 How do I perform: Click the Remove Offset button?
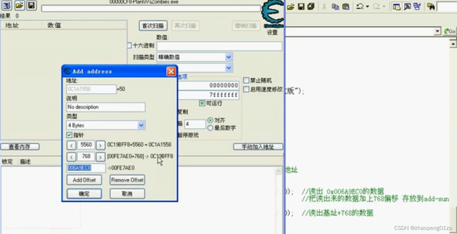(127, 180)
